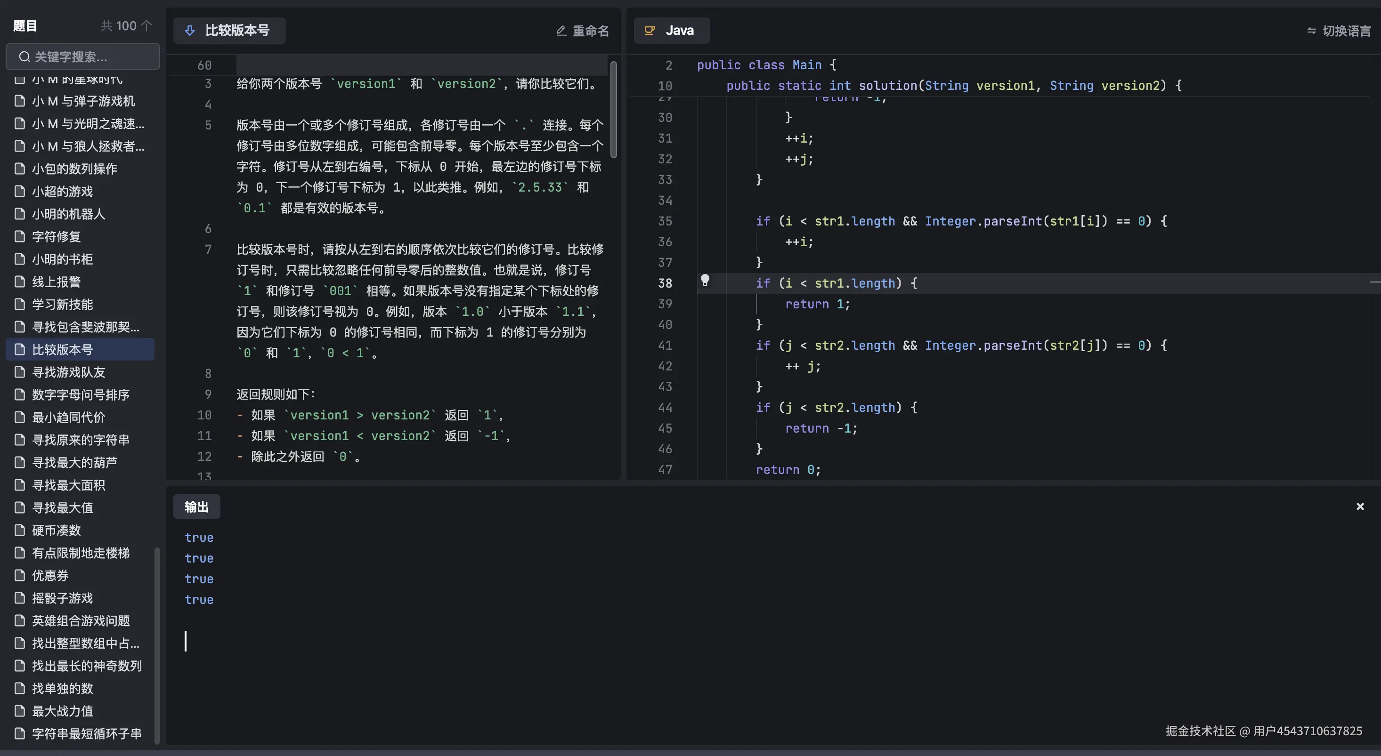The width and height of the screenshot is (1381, 756).
Task: Click the document icon beside 比较版本号 in sidebar
Action: point(19,349)
